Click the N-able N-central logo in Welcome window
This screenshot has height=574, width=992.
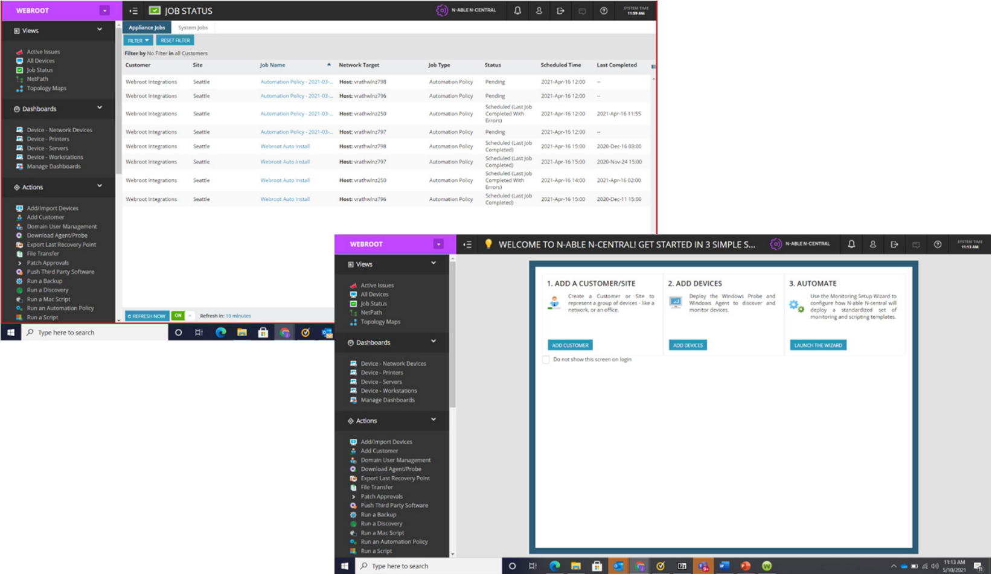click(x=800, y=244)
